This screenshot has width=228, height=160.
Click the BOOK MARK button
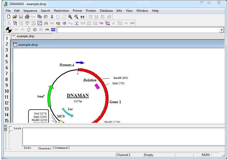(53, 29)
